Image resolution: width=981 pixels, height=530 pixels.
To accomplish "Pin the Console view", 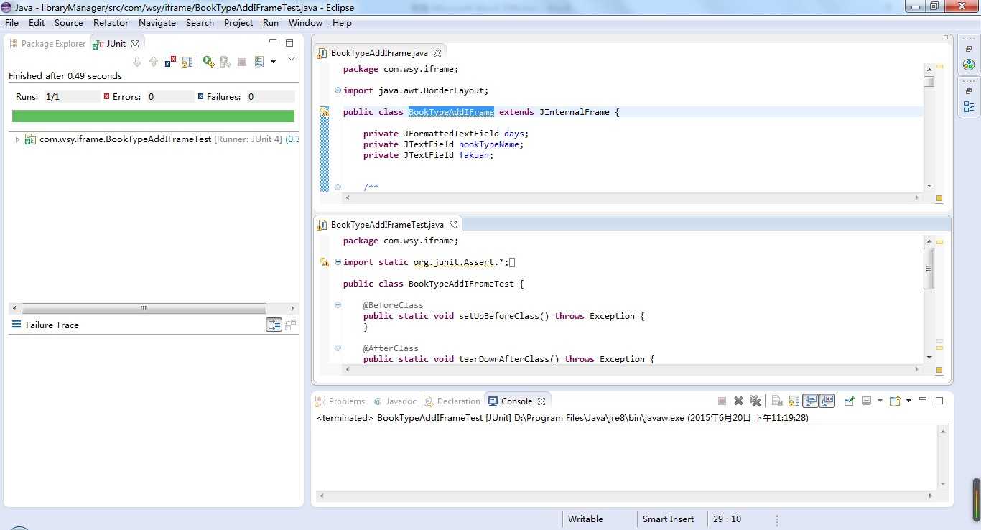I will click(x=849, y=401).
